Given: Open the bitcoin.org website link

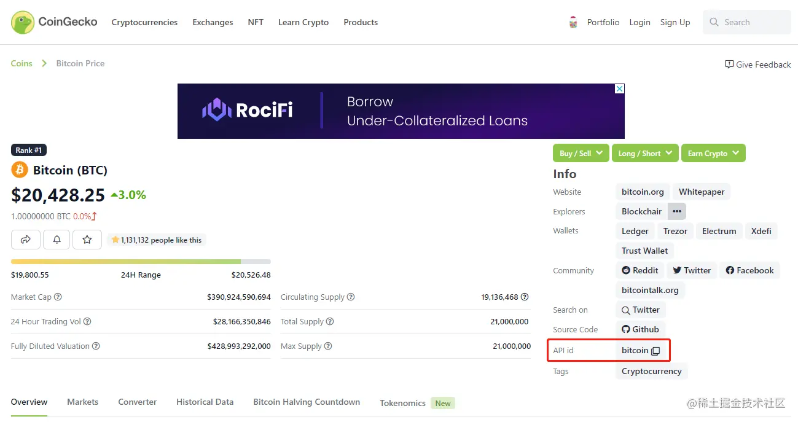Looking at the screenshot, I should tap(643, 192).
